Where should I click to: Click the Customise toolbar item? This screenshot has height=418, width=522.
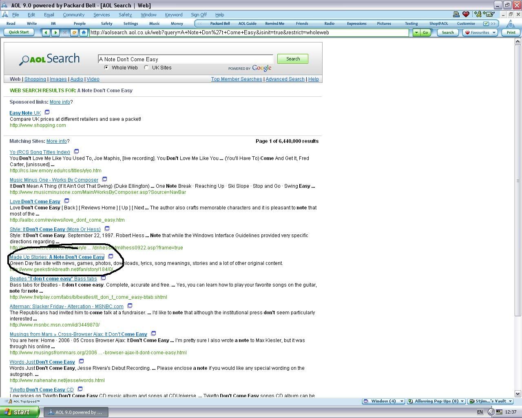(466, 24)
